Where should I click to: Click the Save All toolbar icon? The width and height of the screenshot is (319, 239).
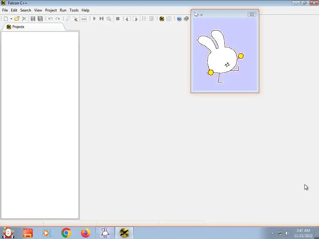point(40,19)
